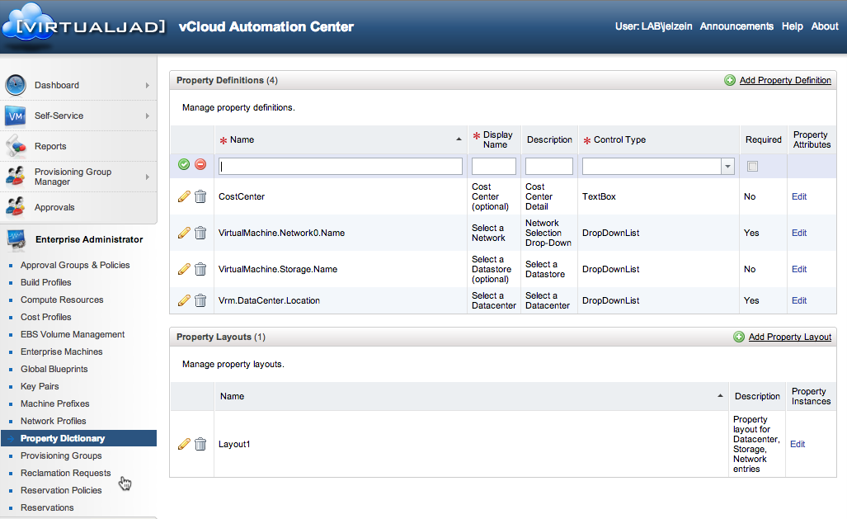Open the Control Type dropdown

tap(727, 167)
